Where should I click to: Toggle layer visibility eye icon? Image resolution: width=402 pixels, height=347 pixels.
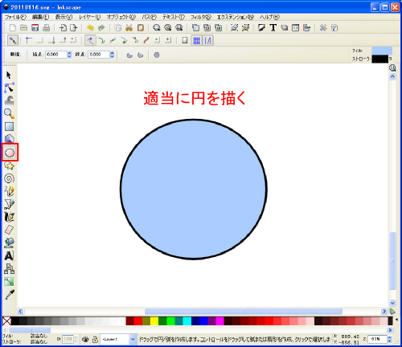85,339
